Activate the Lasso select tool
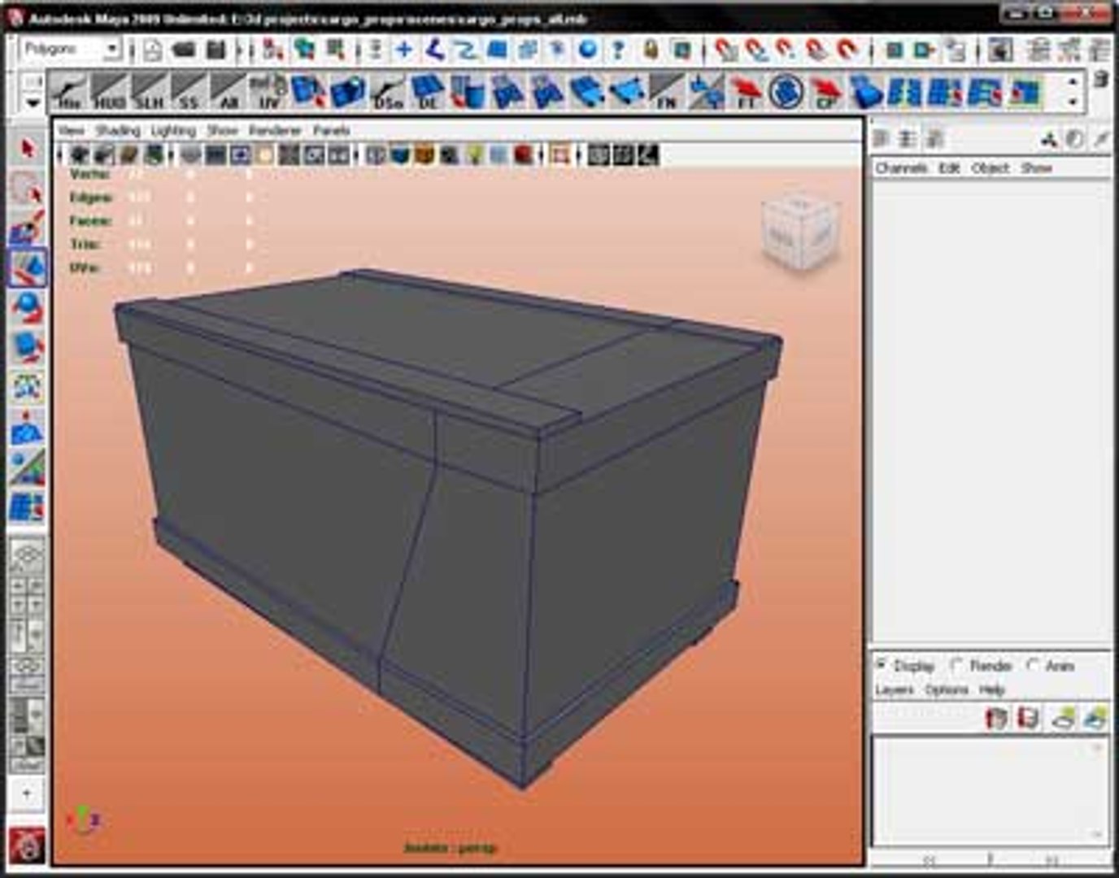The height and width of the screenshot is (878, 1119). 27,189
